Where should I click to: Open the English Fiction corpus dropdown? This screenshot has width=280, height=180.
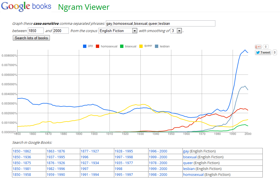[x=118, y=31]
